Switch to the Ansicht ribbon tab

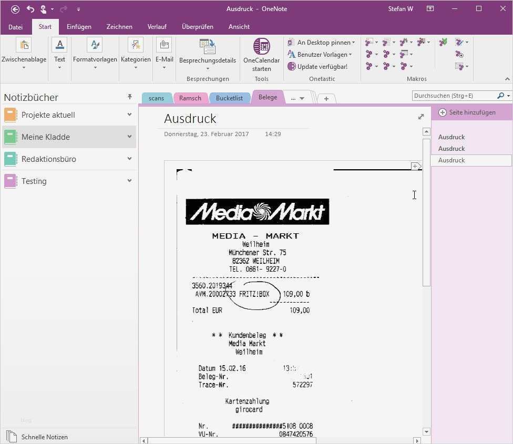click(239, 27)
